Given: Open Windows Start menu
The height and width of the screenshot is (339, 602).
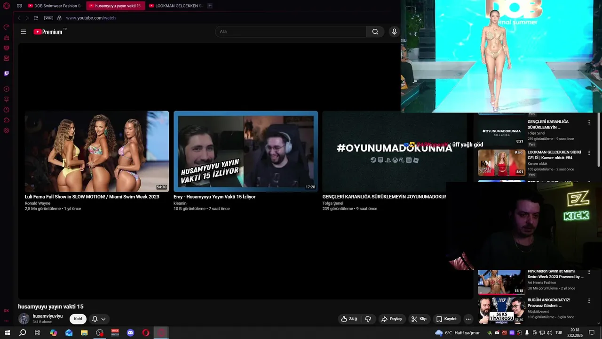Looking at the screenshot, I should pyautogui.click(x=8, y=333).
